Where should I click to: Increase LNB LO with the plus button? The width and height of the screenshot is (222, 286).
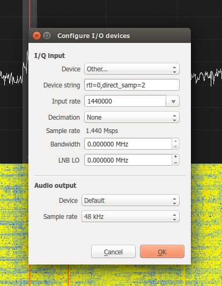click(175, 157)
